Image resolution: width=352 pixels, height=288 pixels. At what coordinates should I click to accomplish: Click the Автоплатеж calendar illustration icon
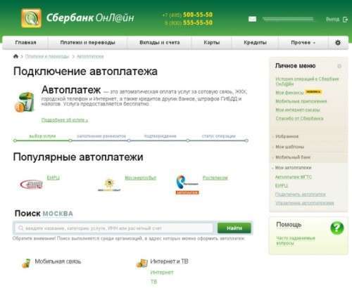coord(25,103)
